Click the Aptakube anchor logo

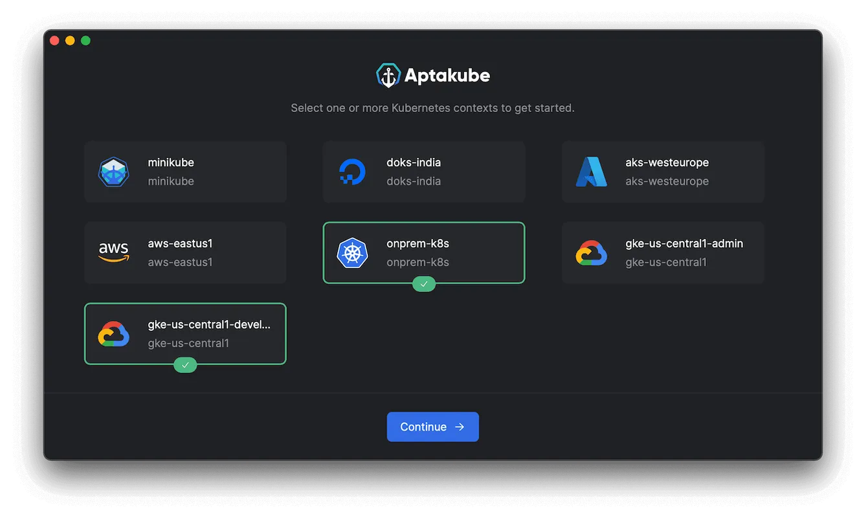[x=388, y=76]
